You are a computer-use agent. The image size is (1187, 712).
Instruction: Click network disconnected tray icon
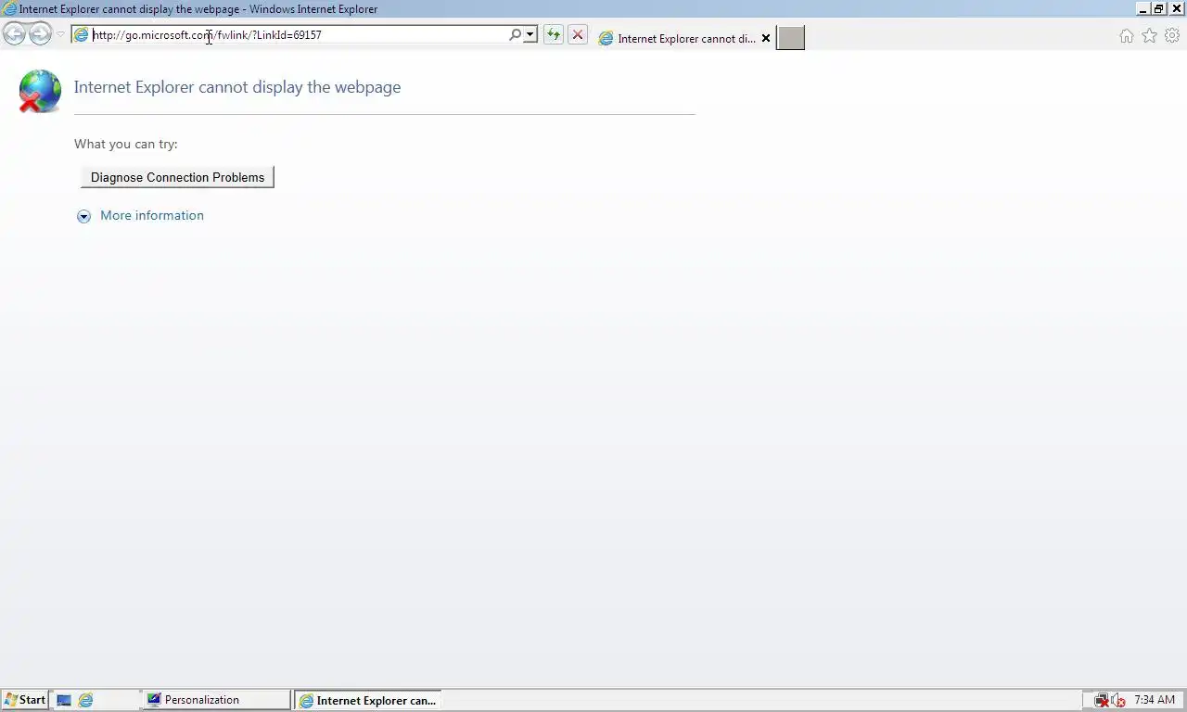(x=1102, y=700)
